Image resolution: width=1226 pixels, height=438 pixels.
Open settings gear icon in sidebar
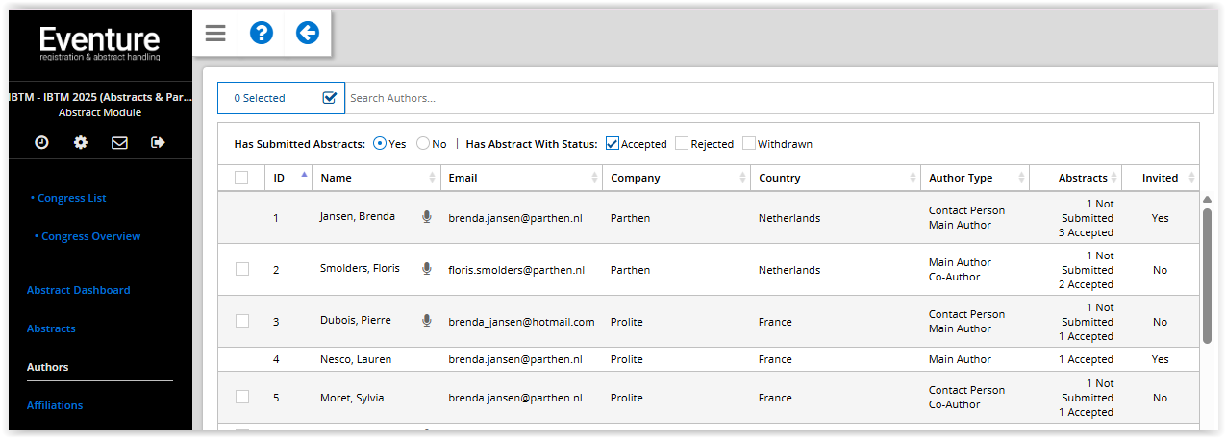(x=81, y=142)
